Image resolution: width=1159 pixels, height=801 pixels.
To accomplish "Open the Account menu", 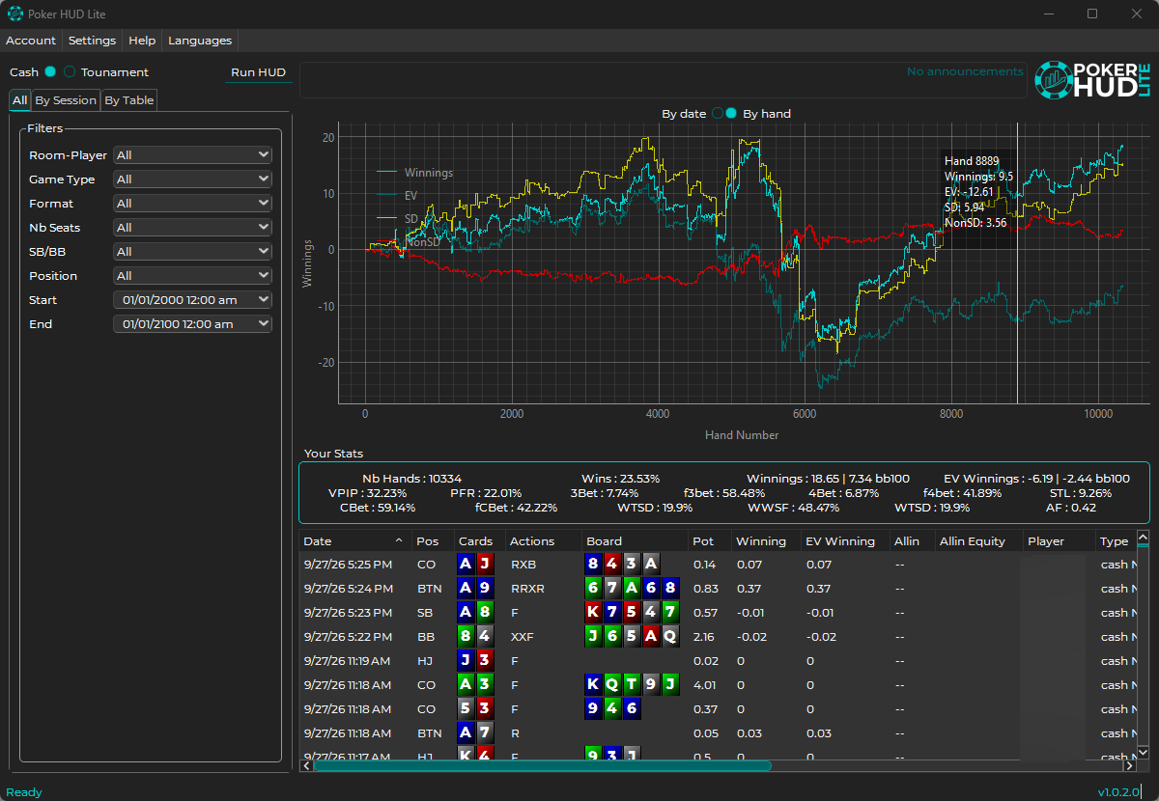I will [31, 41].
